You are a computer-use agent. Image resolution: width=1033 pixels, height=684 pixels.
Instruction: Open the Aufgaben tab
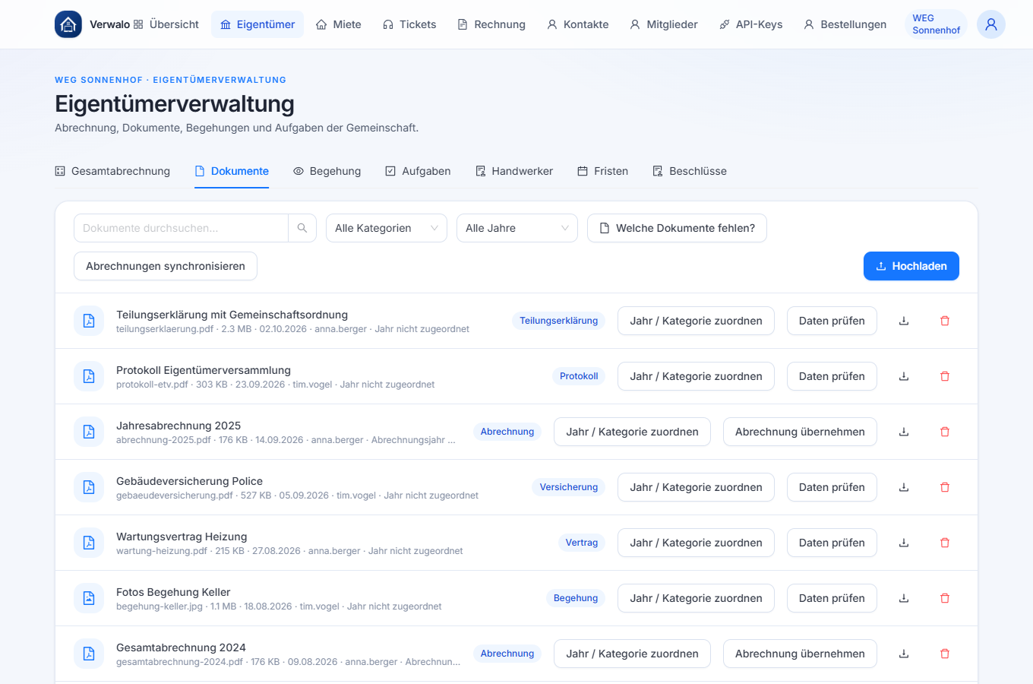pos(419,171)
